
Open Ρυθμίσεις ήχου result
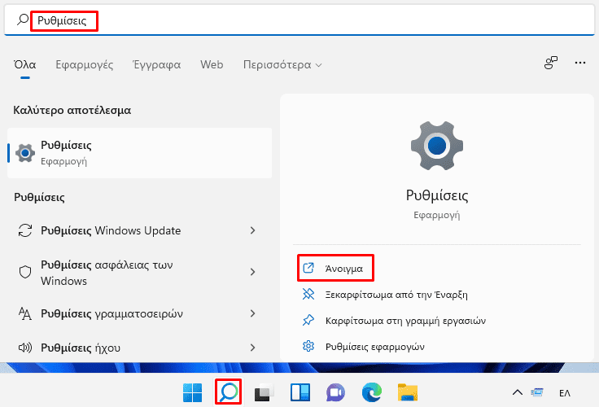pyautogui.click(x=139, y=348)
